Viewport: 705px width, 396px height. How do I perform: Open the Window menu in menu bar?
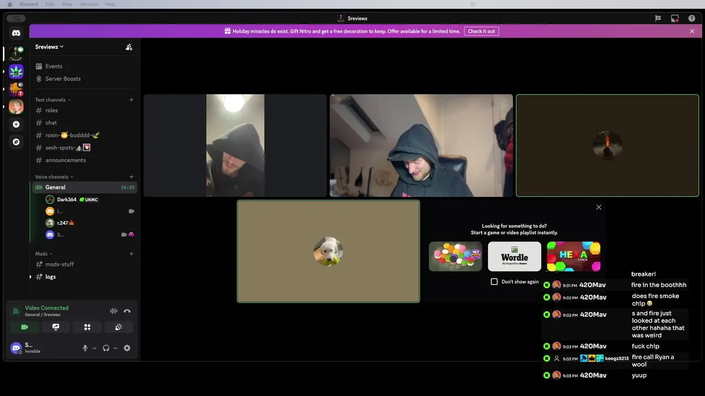coord(89,4)
